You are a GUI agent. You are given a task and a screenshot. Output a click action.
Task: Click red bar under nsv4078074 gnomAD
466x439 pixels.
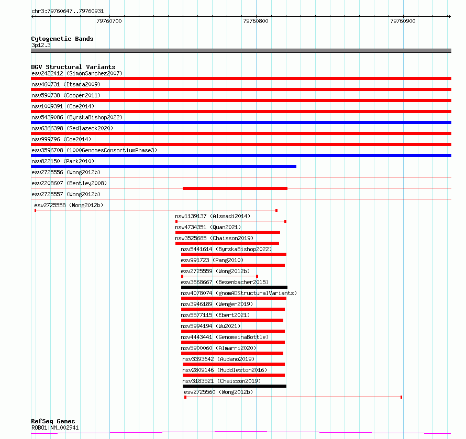coord(234,298)
